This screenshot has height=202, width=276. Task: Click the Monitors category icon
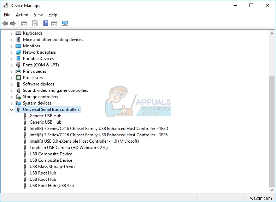[x=18, y=46]
